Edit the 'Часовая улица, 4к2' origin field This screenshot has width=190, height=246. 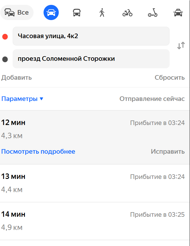coord(91,36)
